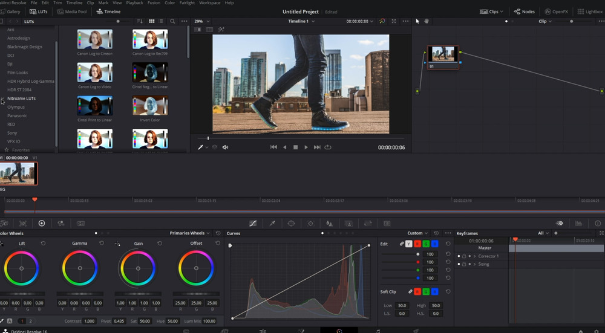The height and width of the screenshot is (333, 605).
Task: Open the Curves palette icon
Action: [253, 223]
